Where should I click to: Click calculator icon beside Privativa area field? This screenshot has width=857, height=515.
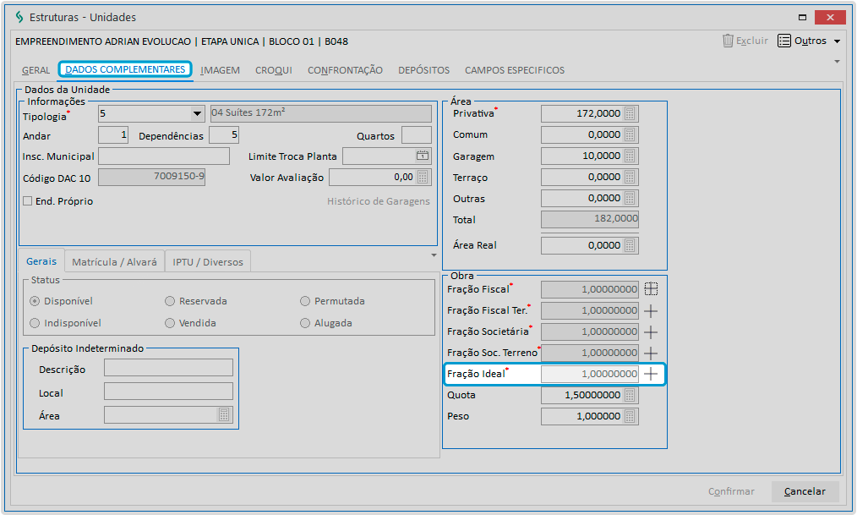click(630, 113)
